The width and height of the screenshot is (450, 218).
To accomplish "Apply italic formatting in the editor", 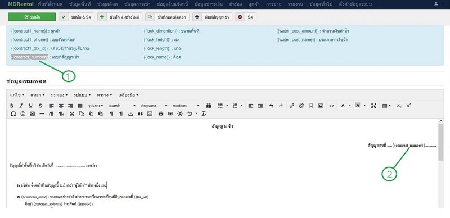I will coord(21,106).
